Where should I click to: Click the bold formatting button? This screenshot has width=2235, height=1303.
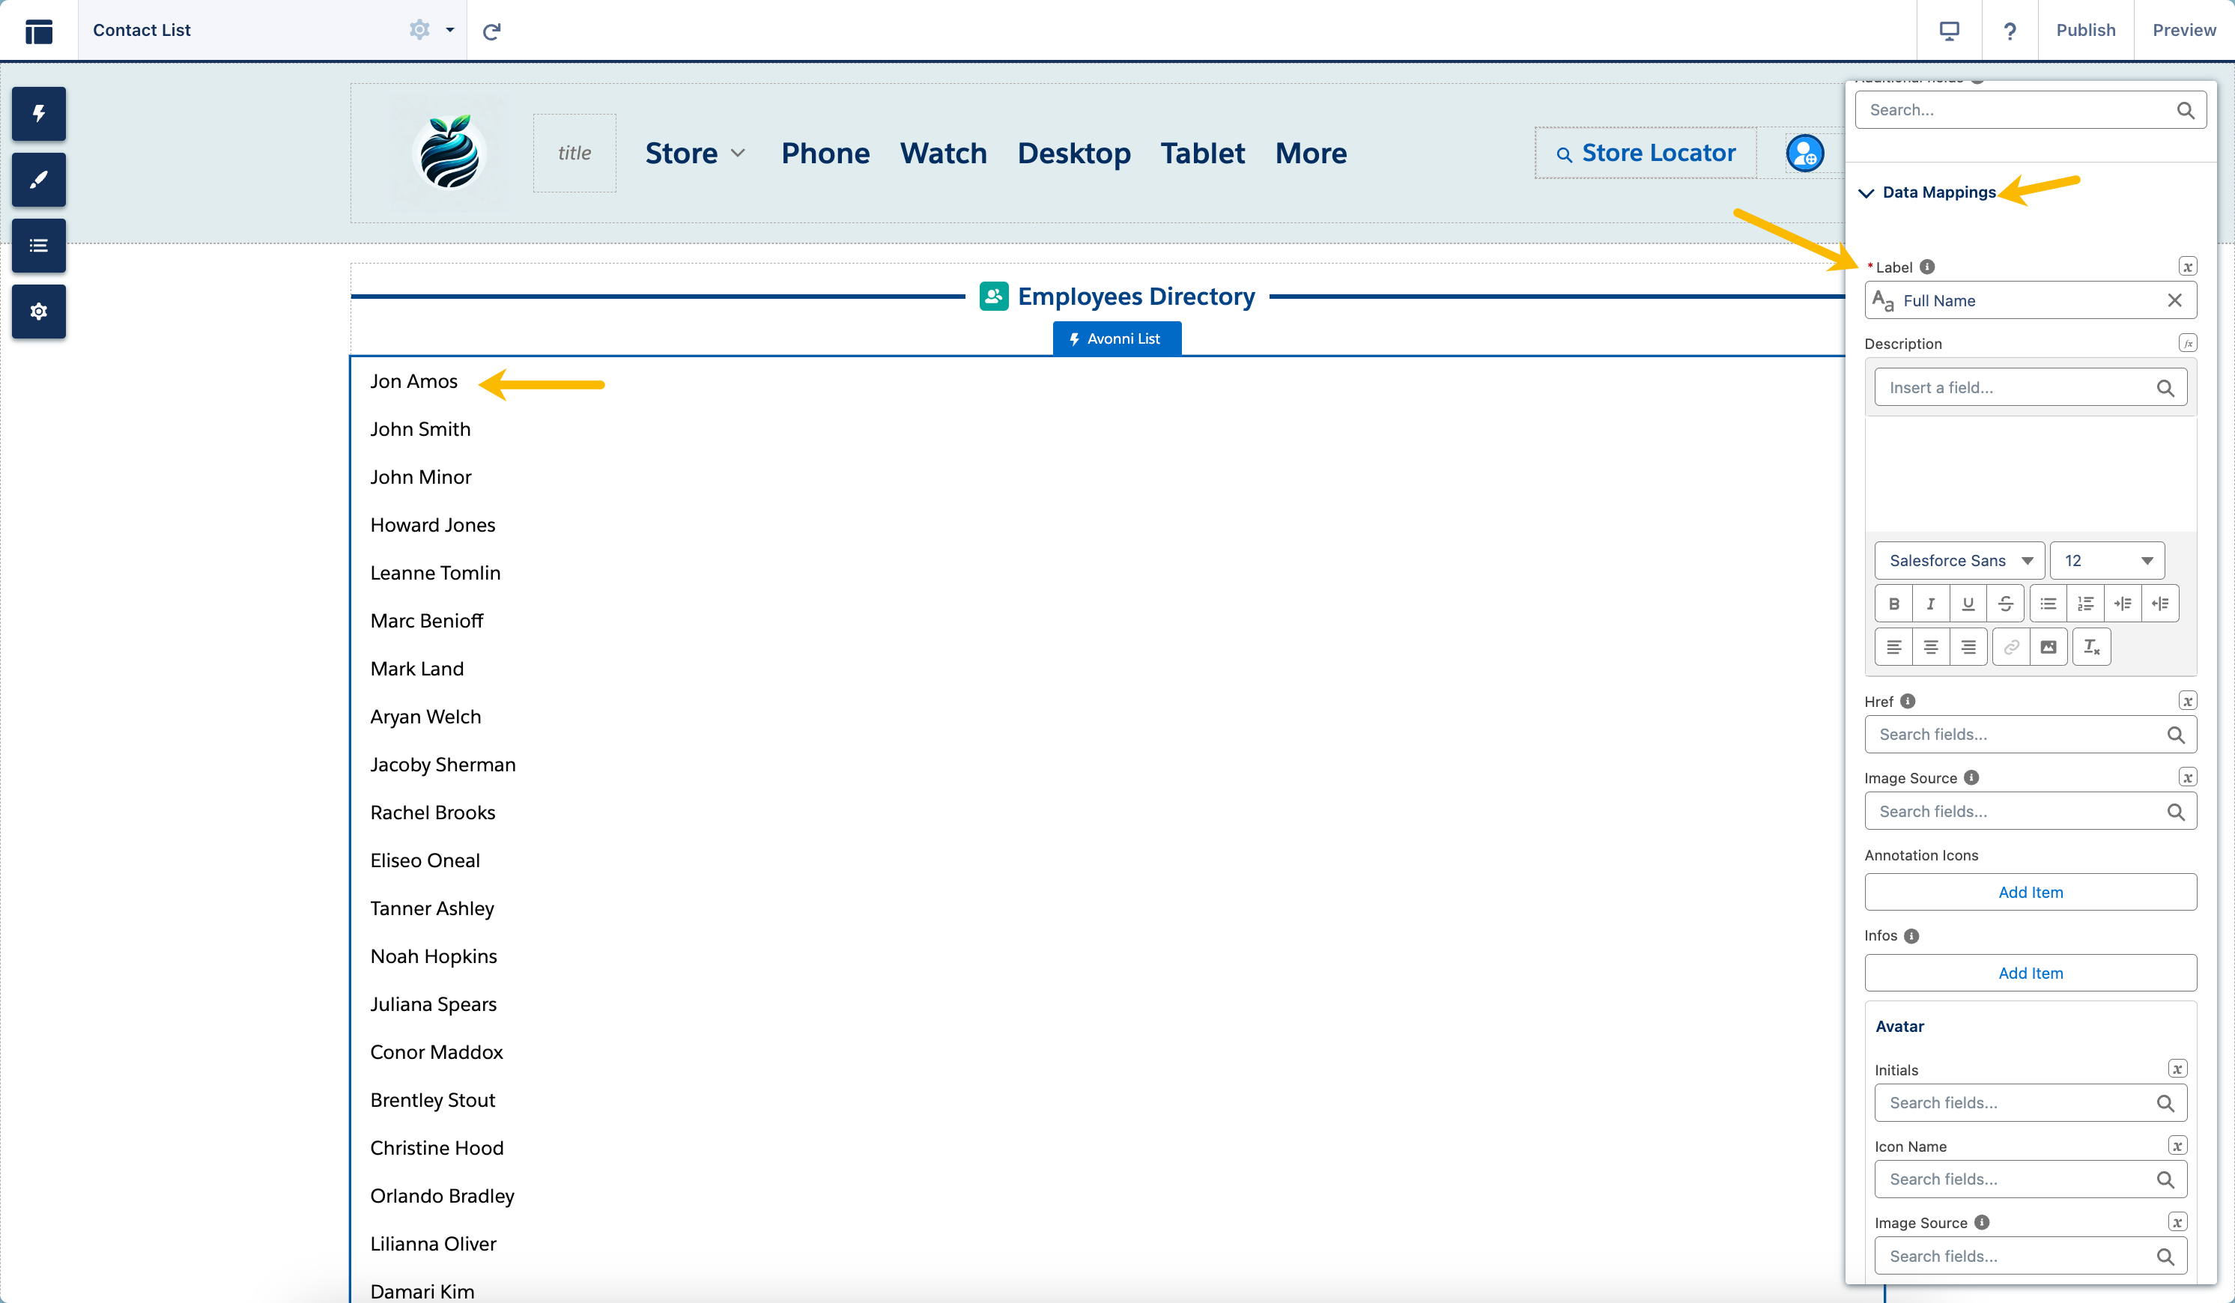pos(1893,603)
